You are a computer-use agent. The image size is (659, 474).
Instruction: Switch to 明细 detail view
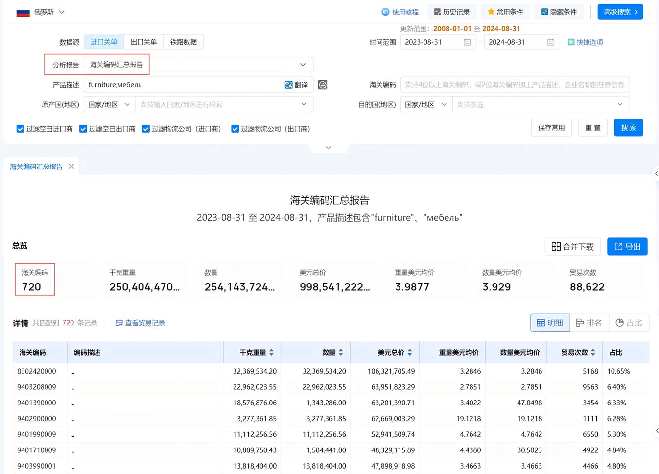(550, 323)
